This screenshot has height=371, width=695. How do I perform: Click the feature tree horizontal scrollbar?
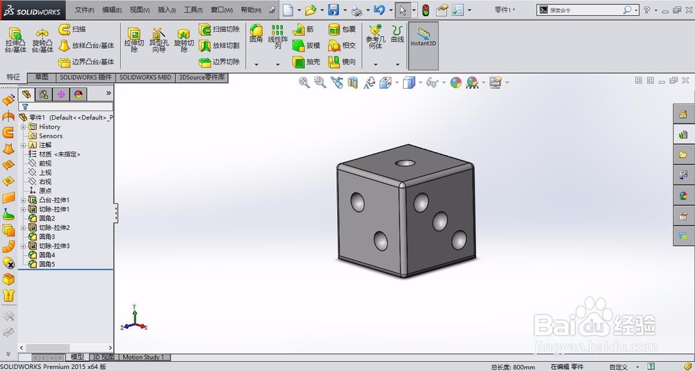(65, 348)
